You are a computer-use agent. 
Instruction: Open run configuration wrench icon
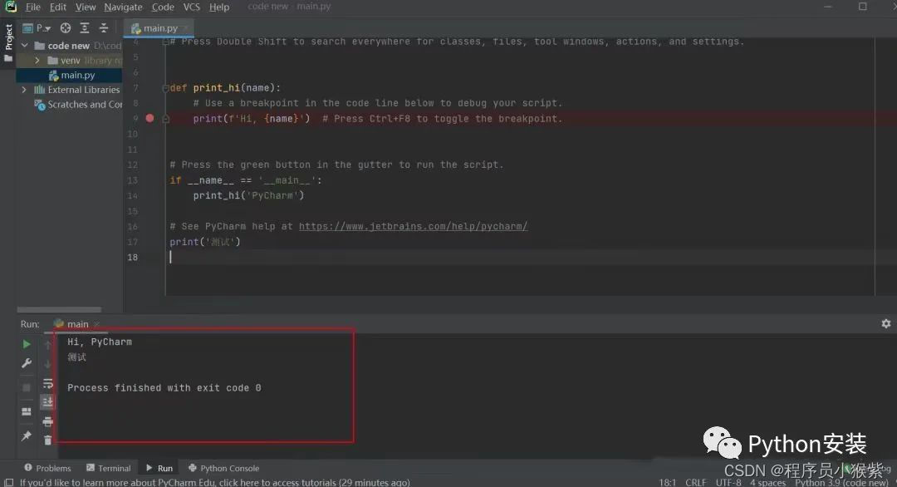pyautogui.click(x=27, y=363)
